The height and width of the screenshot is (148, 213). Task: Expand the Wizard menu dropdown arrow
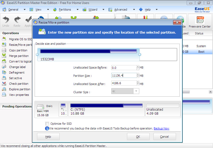click(103, 10)
